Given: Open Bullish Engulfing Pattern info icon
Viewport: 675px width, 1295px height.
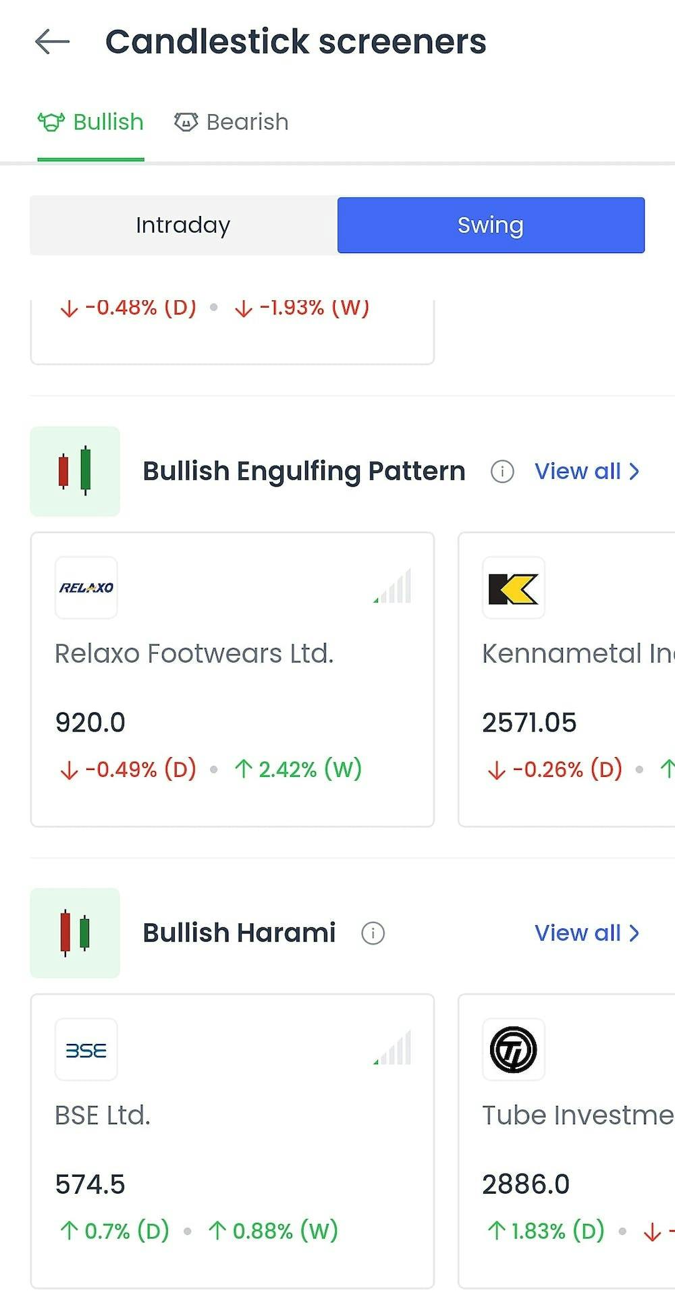Looking at the screenshot, I should pos(502,471).
